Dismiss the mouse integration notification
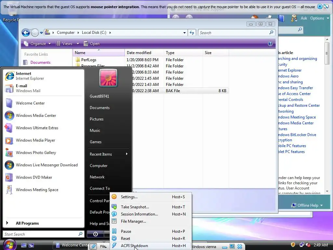 [x=320, y=7]
